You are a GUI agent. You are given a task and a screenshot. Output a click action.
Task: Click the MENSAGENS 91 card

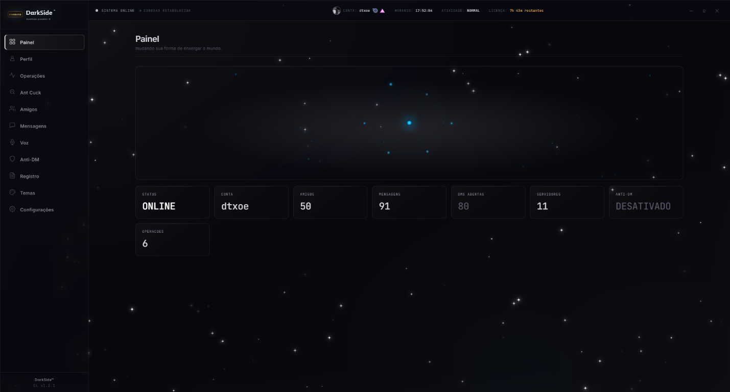(x=409, y=202)
